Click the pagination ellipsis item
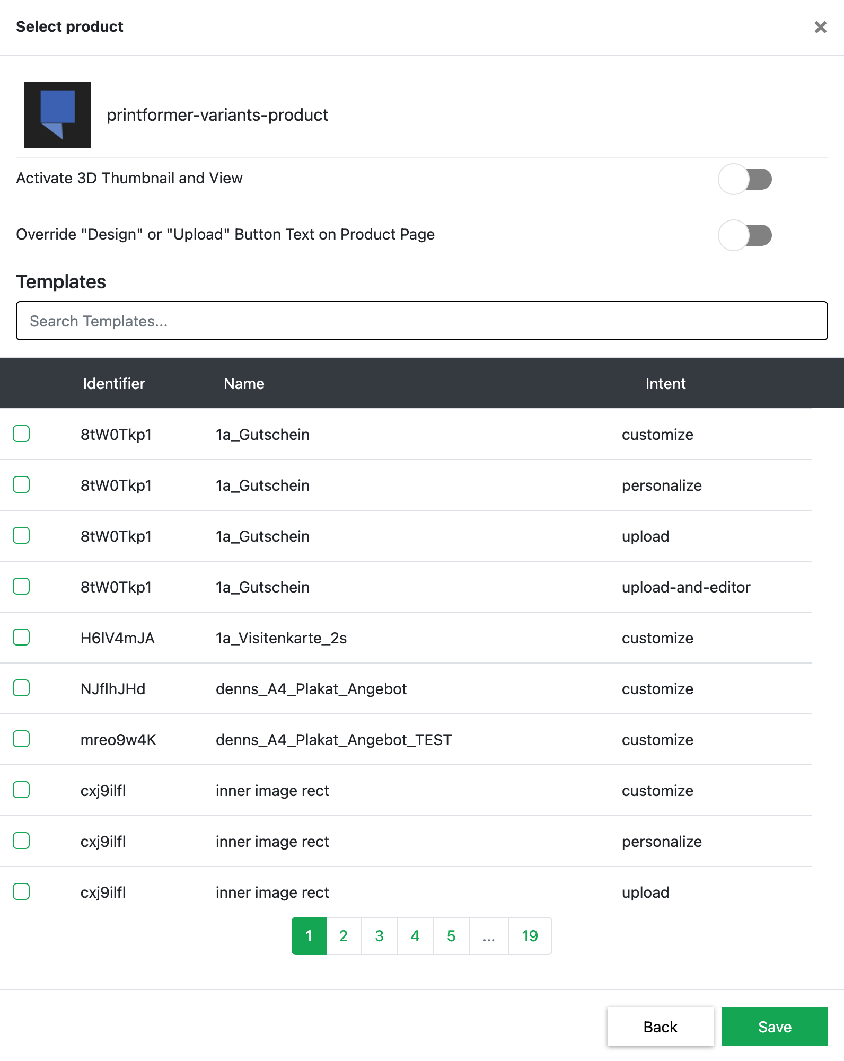 click(x=489, y=936)
